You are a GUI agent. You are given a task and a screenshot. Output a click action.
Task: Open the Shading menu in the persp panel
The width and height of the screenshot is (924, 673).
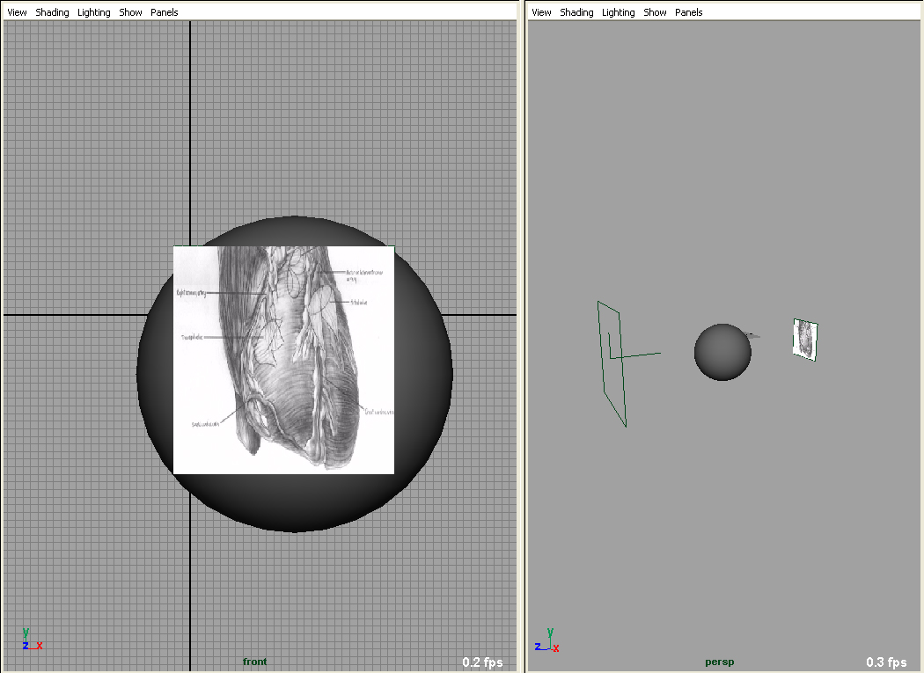click(x=577, y=12)
